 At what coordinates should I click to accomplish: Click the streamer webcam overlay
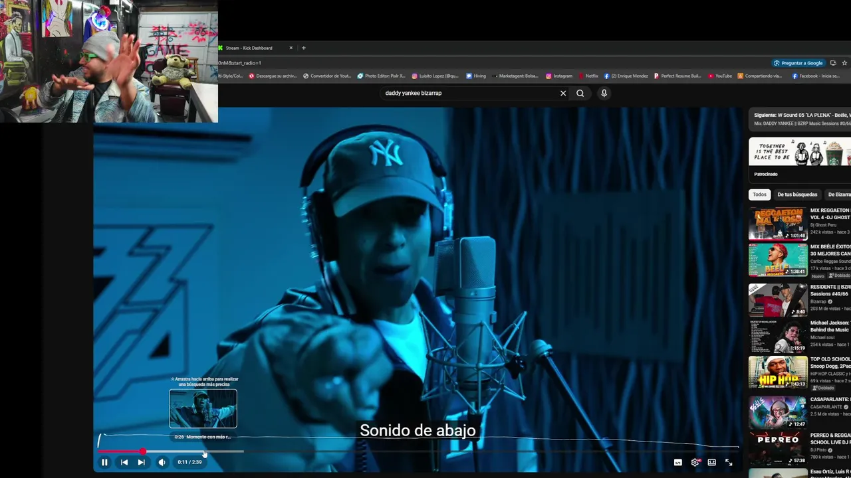pos(109,61)
